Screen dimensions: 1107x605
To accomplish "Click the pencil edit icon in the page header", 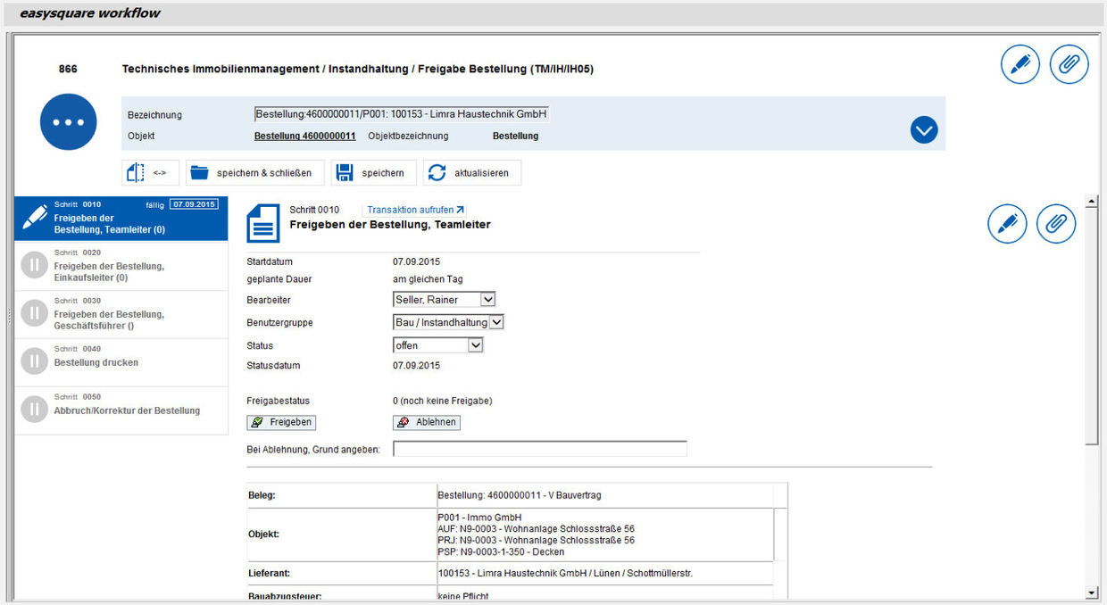I will click(1020, 63).
